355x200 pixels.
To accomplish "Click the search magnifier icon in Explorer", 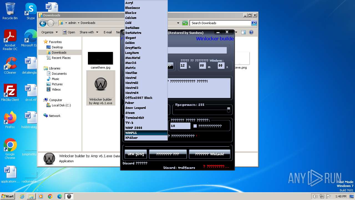I will [x=254, y=23].
